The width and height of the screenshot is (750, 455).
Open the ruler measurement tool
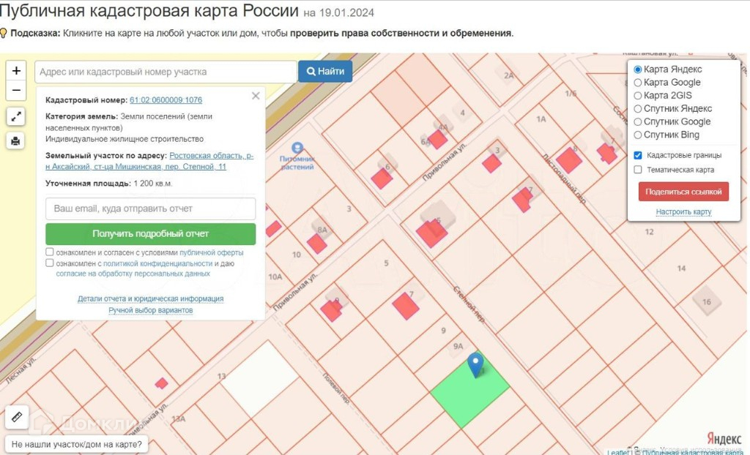click(17, 417)
